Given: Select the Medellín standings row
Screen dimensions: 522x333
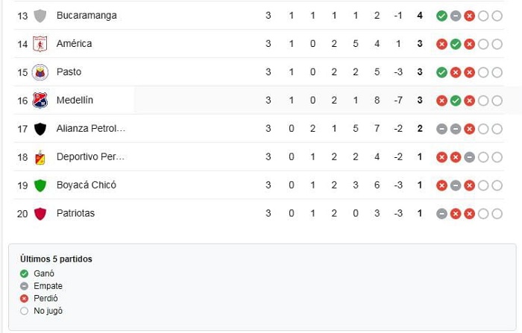Looking at the screenshot, I should coord(259,101).
